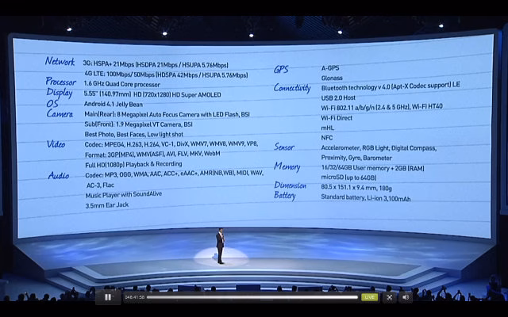This screenshot has height=317, width=508.
Task: Click the elapsed time readout in the player
Action: click(134, 297)
